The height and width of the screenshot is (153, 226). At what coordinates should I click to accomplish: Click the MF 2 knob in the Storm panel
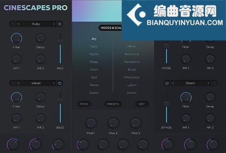(x=210, y=118)
